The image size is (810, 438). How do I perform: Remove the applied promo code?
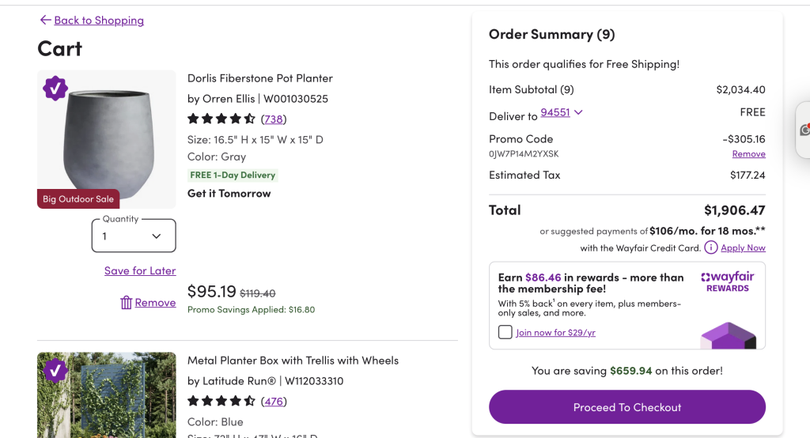click(x=748, y=153)
